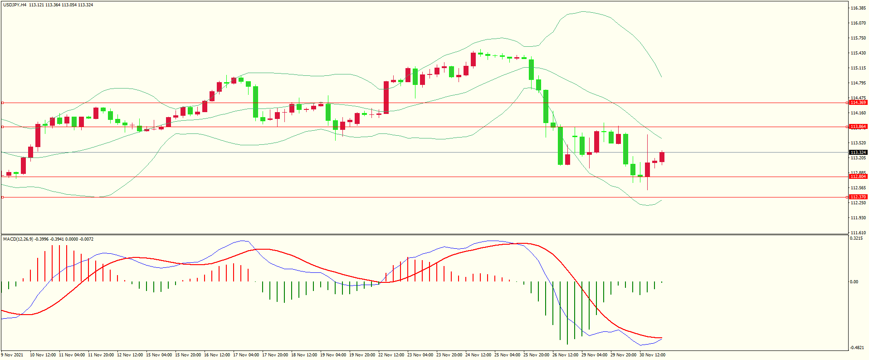Click the -0.4821 MACD scale value

[857, 348]
